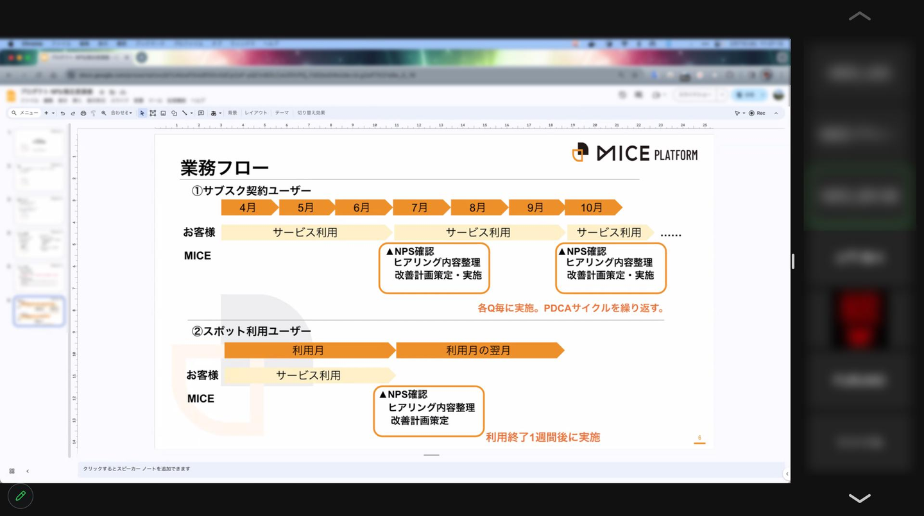The image size is (924, 516).
Task: Select the pointer tool near Rec
Action: 737,113
